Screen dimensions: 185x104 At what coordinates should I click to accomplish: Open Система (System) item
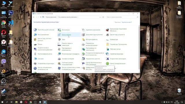[39, 59]
